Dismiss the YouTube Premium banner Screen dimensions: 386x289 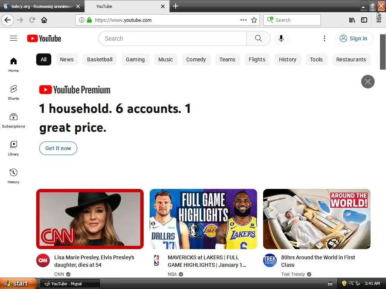point(368,82)
